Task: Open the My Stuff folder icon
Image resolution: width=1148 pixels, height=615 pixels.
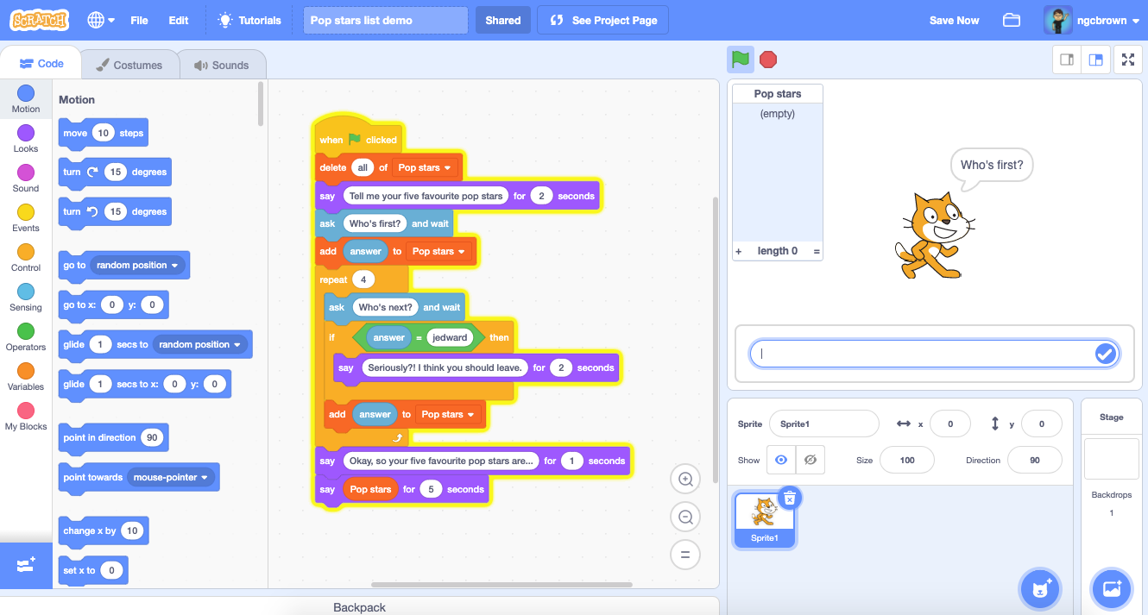Action: point(1012,20)
